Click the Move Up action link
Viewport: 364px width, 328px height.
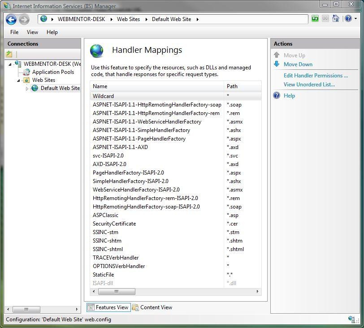click(x=295, y=55)
